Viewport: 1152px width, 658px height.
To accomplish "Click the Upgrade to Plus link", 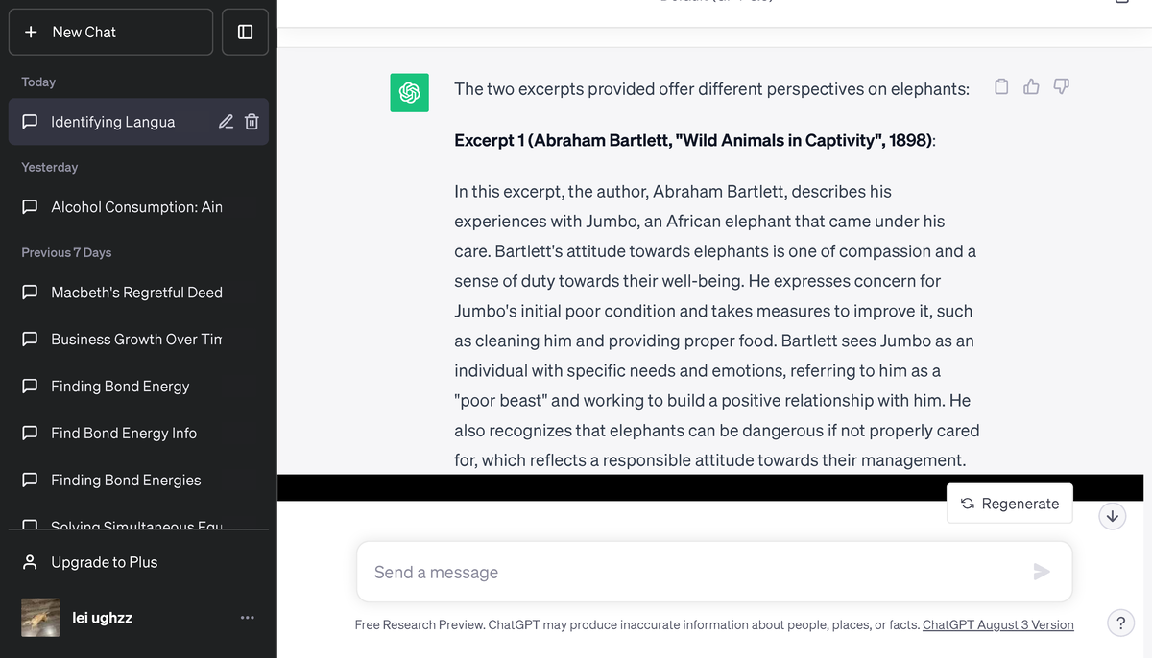I will (x=104, y=562).
